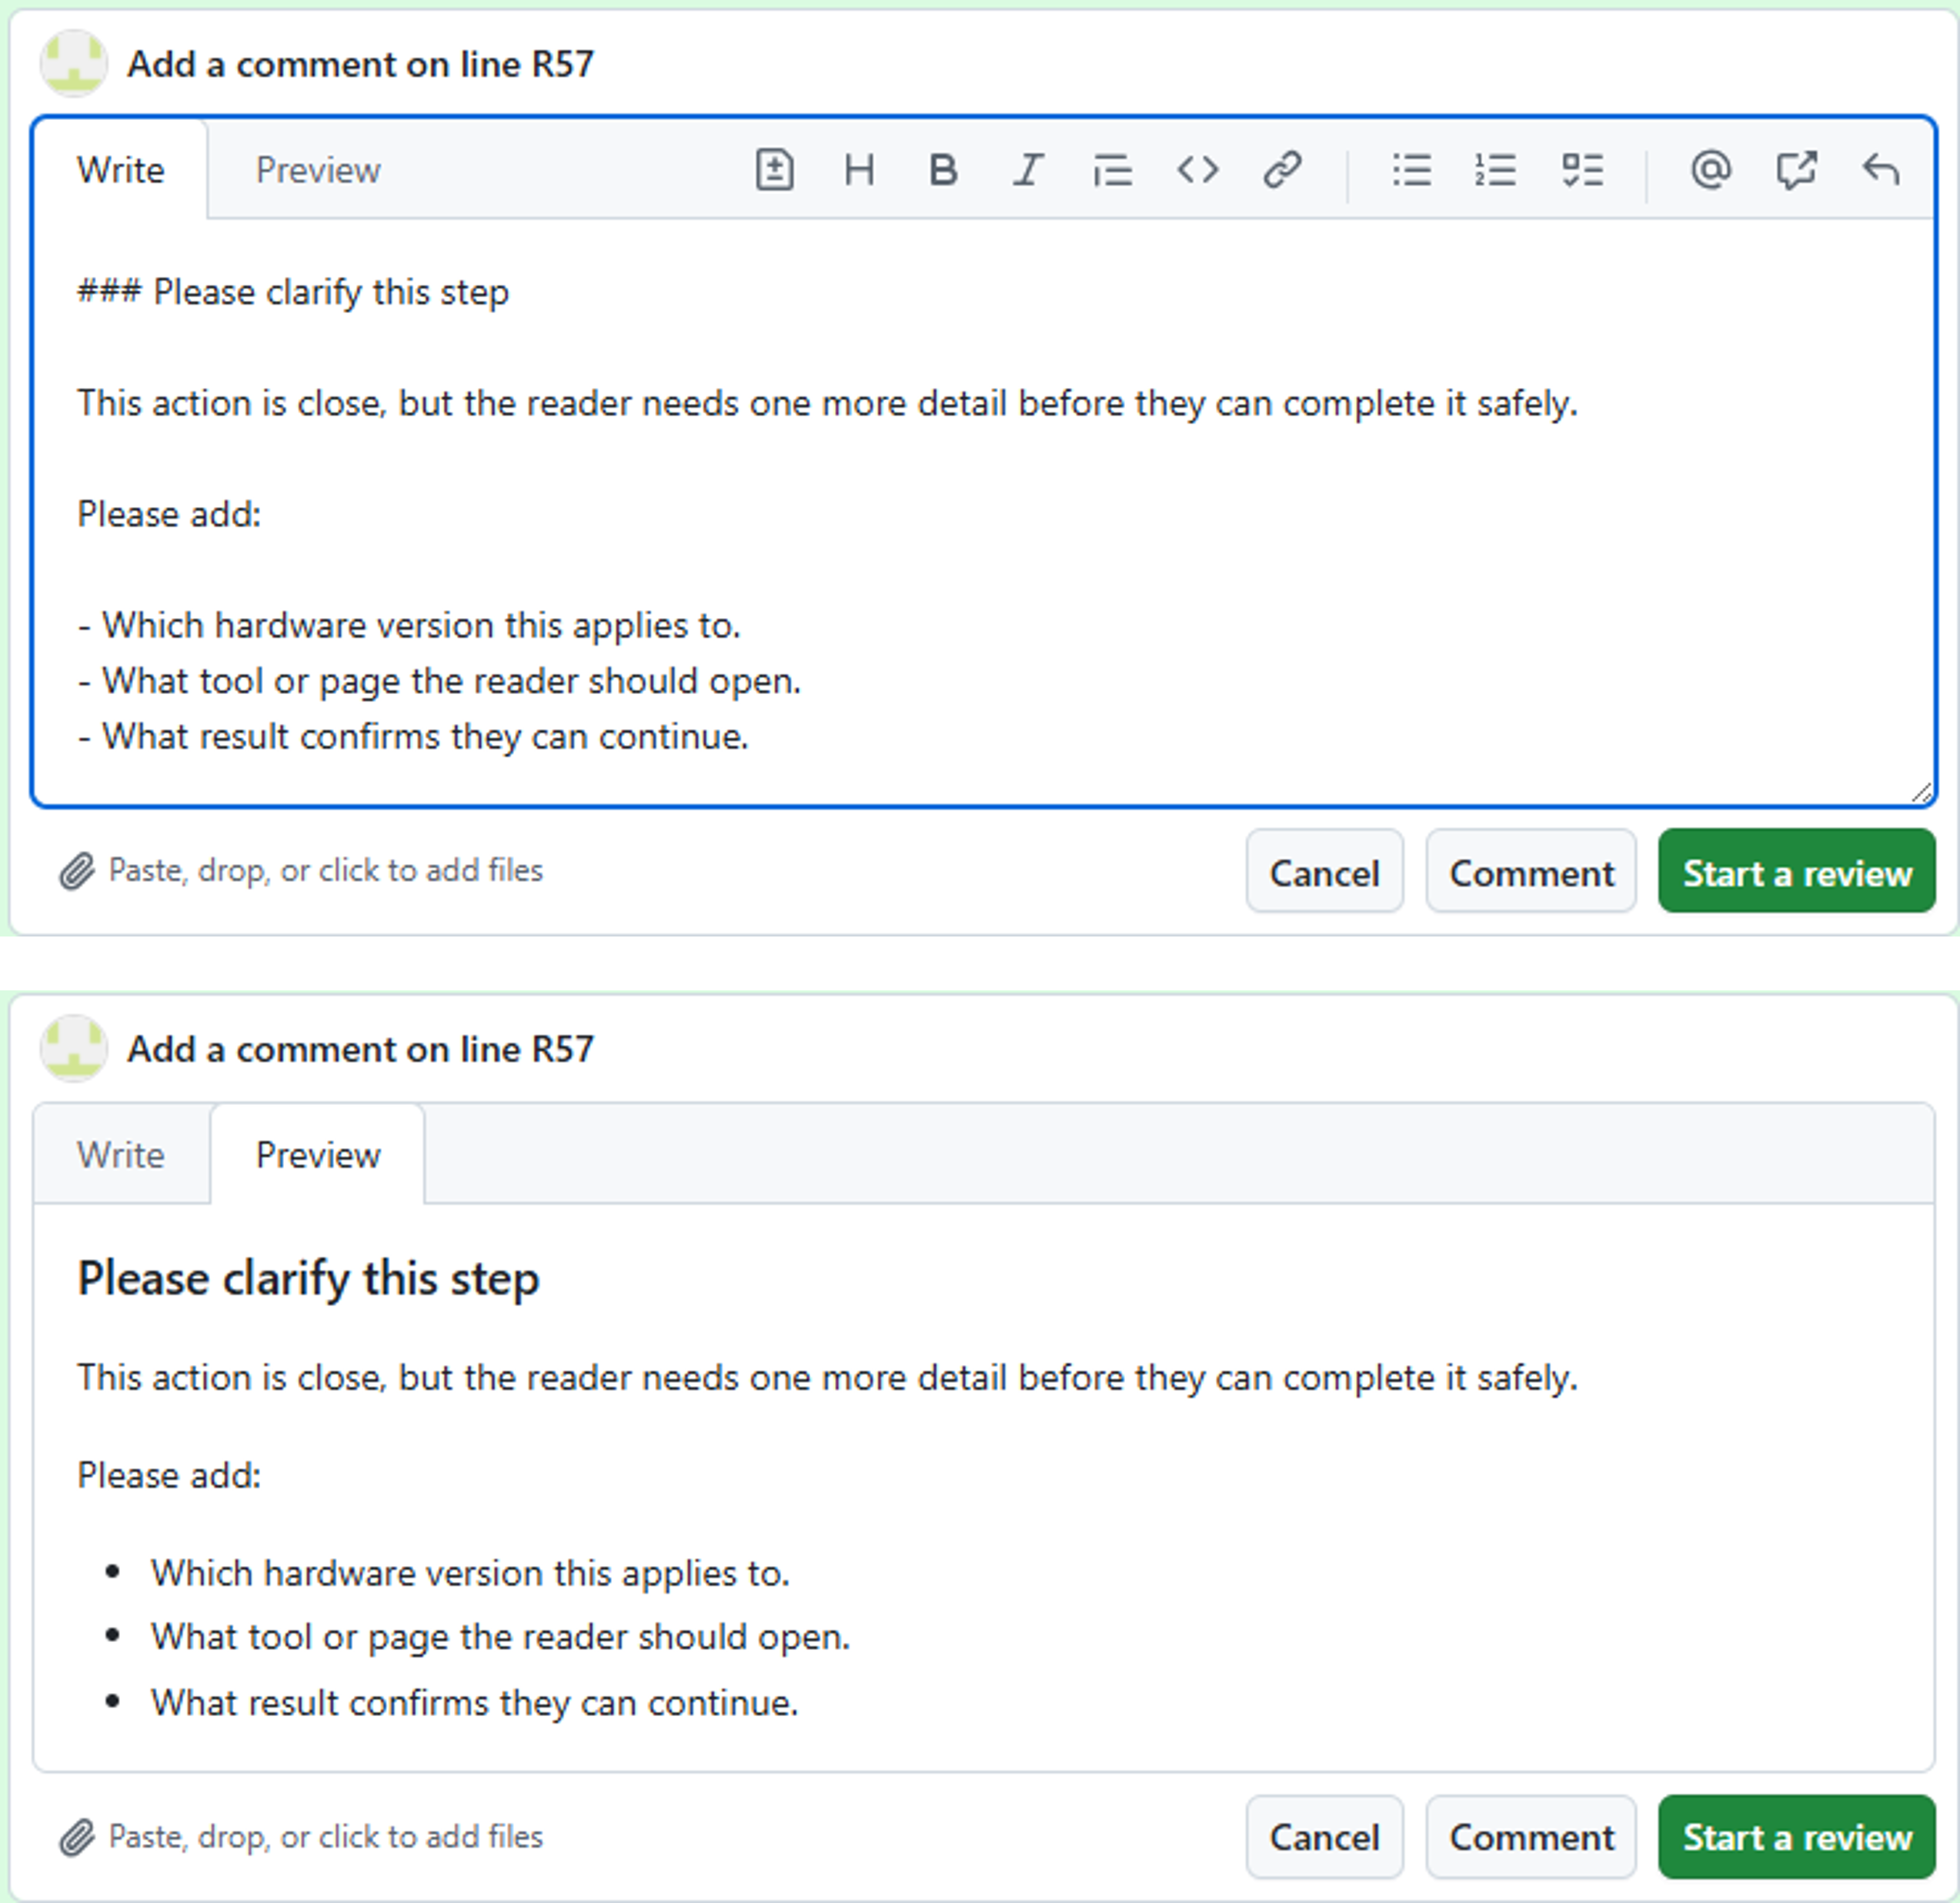Viewport: 1960px width, 1903px height.
Task: Insert code formatting icon
Action: click(x=1197, y=170)
